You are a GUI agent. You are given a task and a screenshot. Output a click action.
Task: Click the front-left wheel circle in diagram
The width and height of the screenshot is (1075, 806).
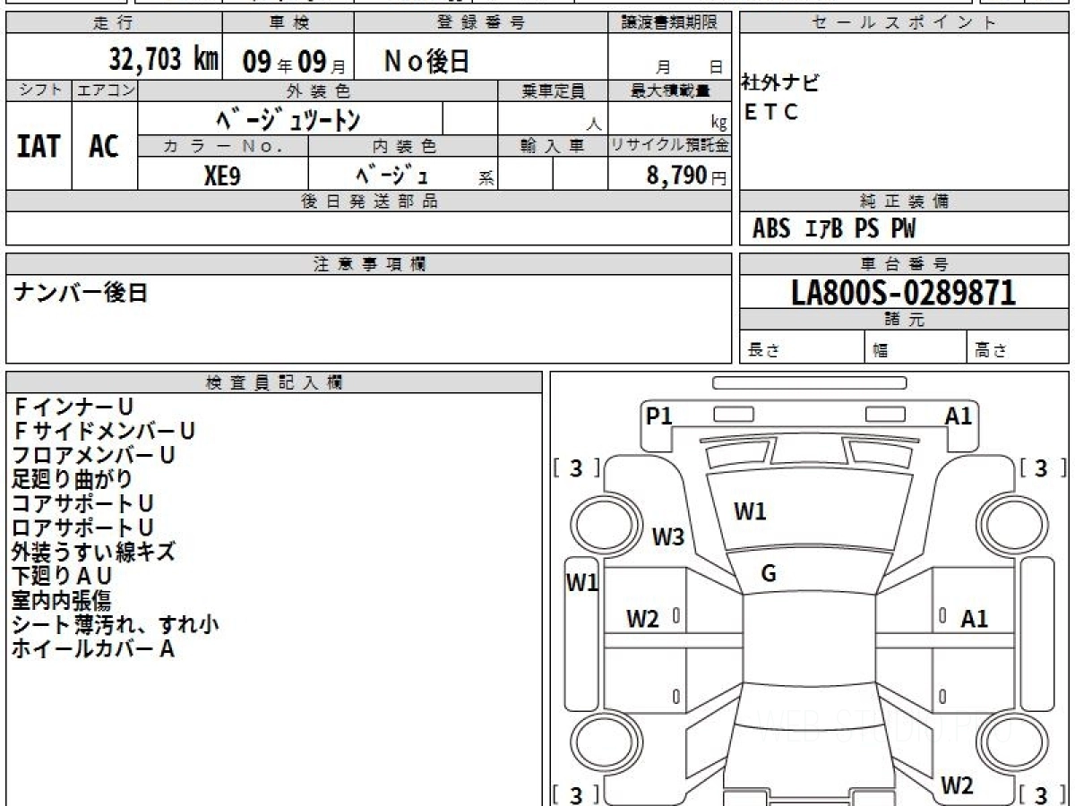pos(598,522)
